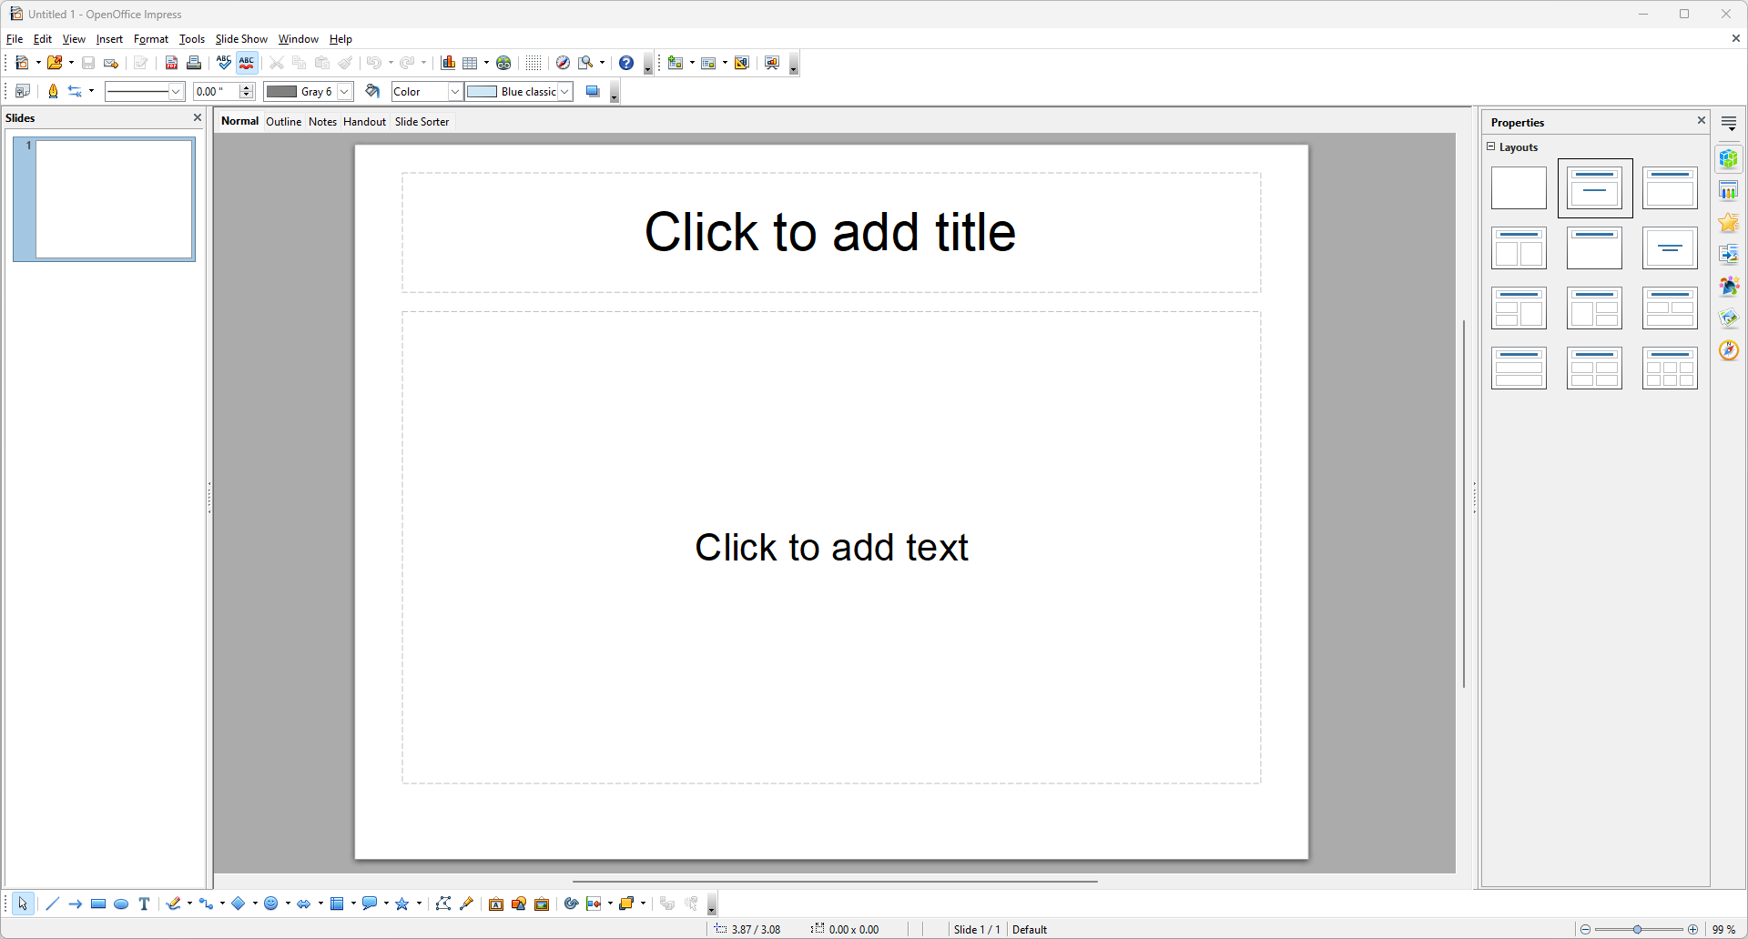Select the Text tool in drawing toolbar
Image resolution: width=1748 pixels, height=939 pixels.
click(x=143, y=903)
